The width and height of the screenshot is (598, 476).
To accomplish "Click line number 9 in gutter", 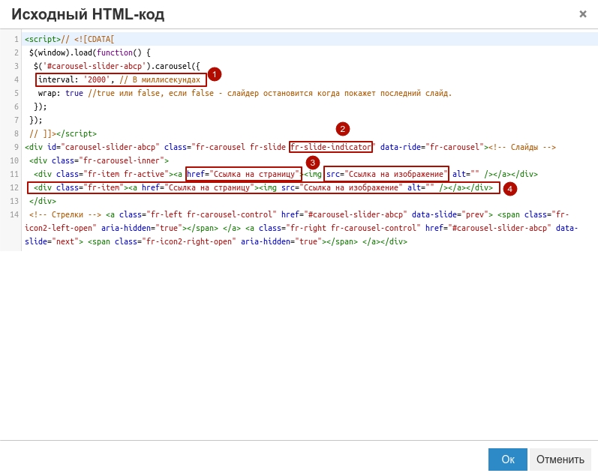I will [x=17, y=147].
